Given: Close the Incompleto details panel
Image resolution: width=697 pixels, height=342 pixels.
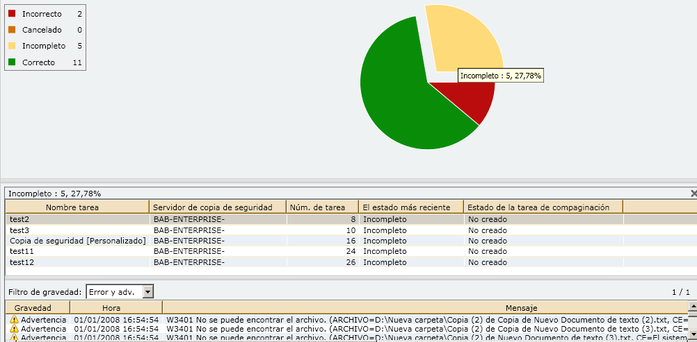Looking at the screenshot, I should click(x=693, y=194).
